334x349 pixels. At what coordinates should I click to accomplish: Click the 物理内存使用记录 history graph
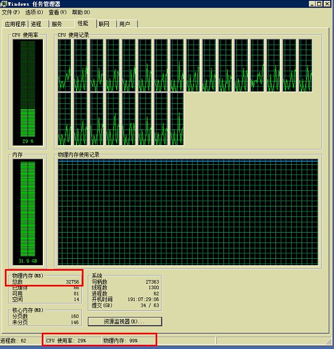coord(188,211)
